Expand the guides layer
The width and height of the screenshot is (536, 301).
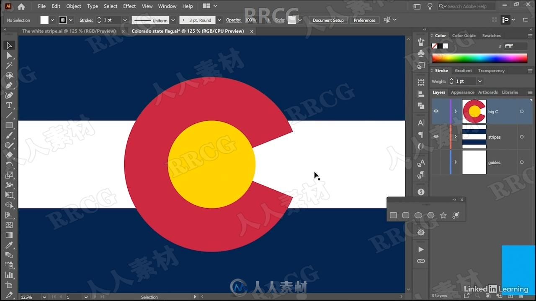(456, 162)
